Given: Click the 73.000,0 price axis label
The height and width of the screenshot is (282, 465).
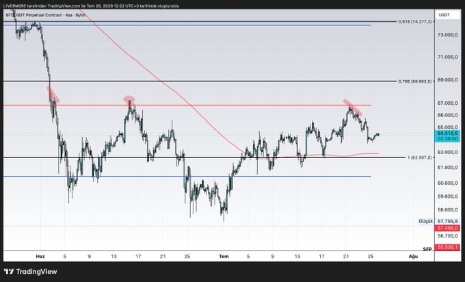Looking at the screenshot, I should (x=447, y=35).
